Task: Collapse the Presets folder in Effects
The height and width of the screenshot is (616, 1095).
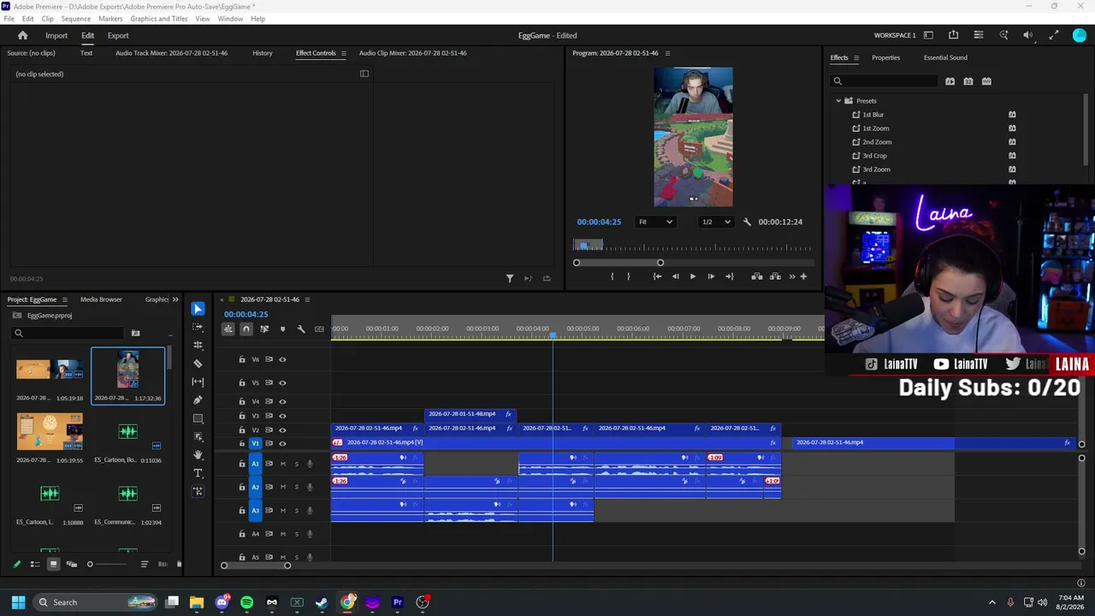Action: (838, 101)
